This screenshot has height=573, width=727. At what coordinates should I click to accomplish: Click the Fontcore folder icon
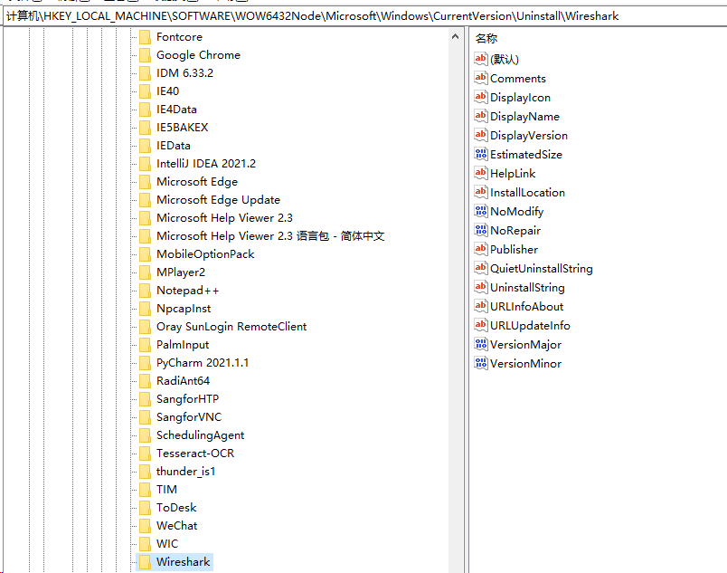145,37
